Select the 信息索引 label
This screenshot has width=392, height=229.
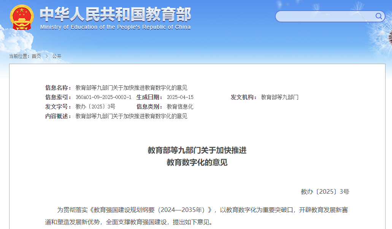pos(58,97)
